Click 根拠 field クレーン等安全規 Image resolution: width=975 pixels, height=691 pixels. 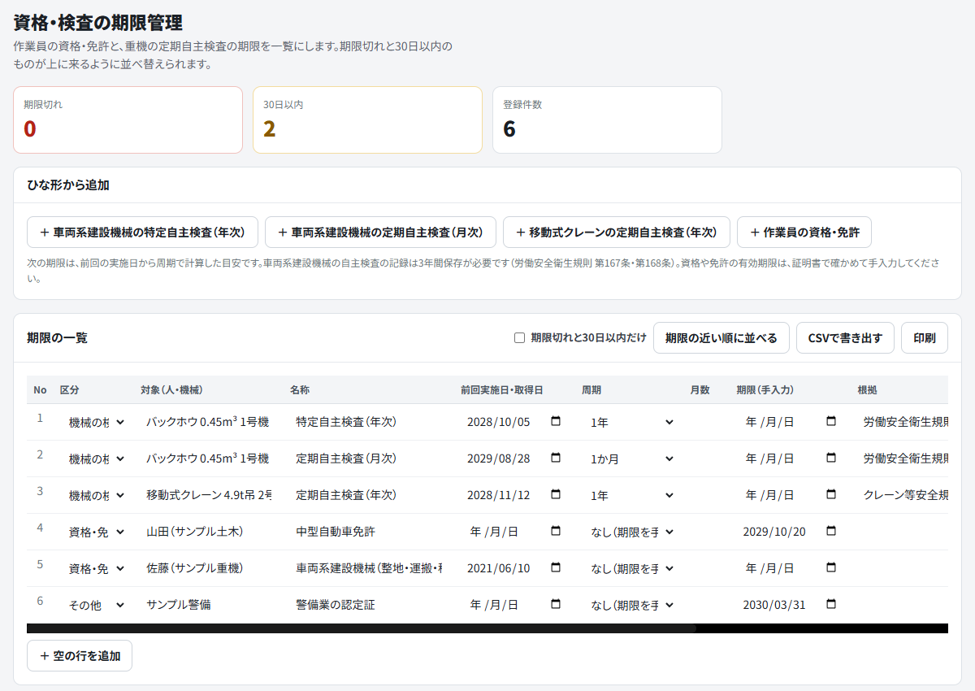click(x=902, y=495)
